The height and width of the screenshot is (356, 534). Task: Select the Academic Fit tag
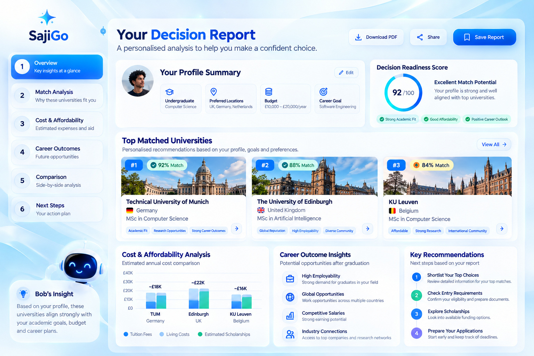pyautogui.click(x=138, y=230)
